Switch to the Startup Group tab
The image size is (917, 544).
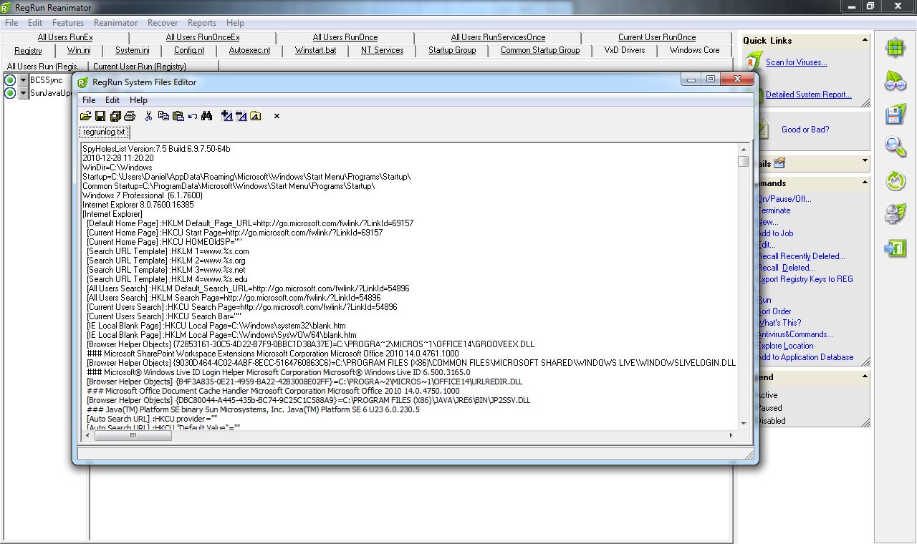(x=452, y=50)
